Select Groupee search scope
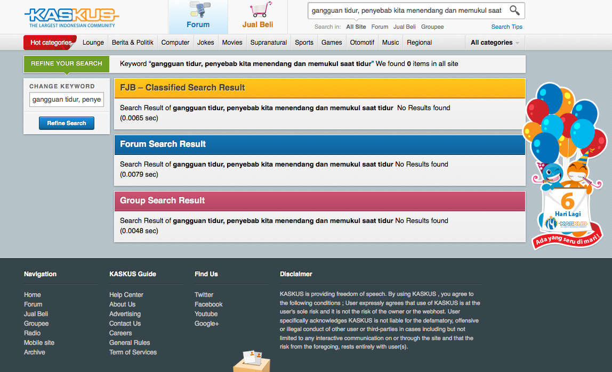The image size is (612, 372). [432, 27]
